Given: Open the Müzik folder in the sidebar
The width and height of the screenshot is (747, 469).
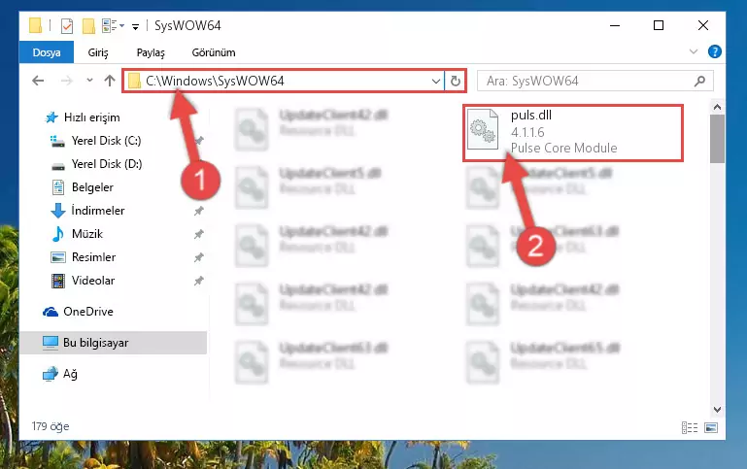Looking at the screenshot, I should click(87, 234).
